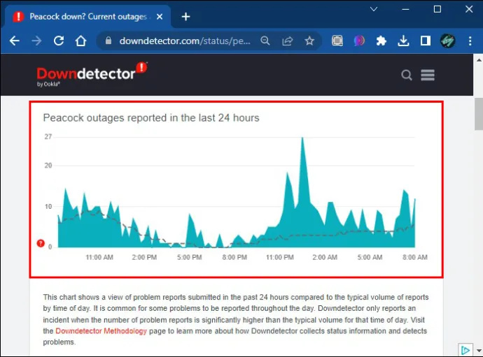Image resolution: width=483 pixels, height=357 pixels.
Task: Open the Downdetector hamburger menu
Action: [x=428, y=75]
